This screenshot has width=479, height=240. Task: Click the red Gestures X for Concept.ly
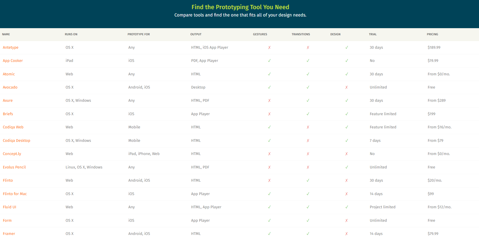pos(269,154)
